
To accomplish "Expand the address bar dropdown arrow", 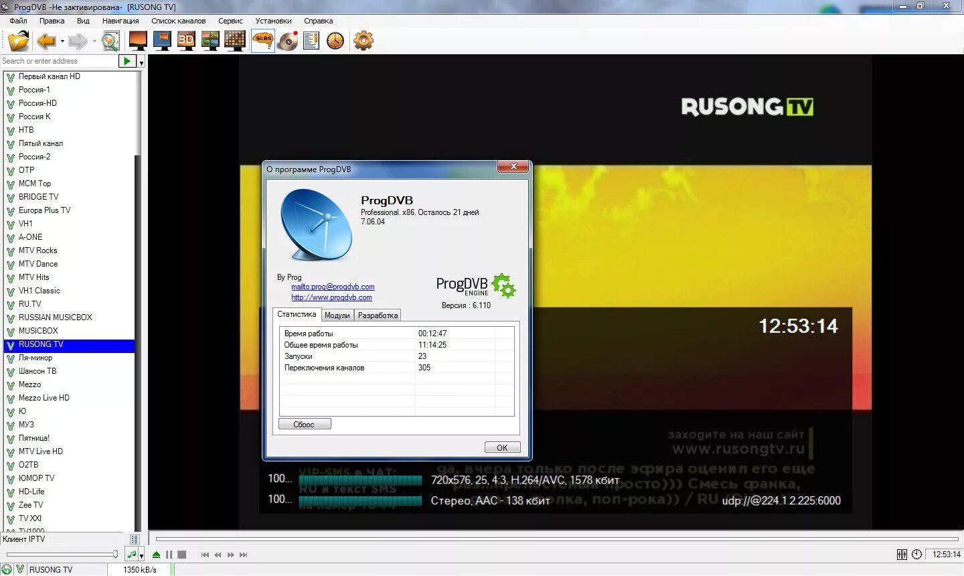I will pyautogui.click(x=141, y=62).
